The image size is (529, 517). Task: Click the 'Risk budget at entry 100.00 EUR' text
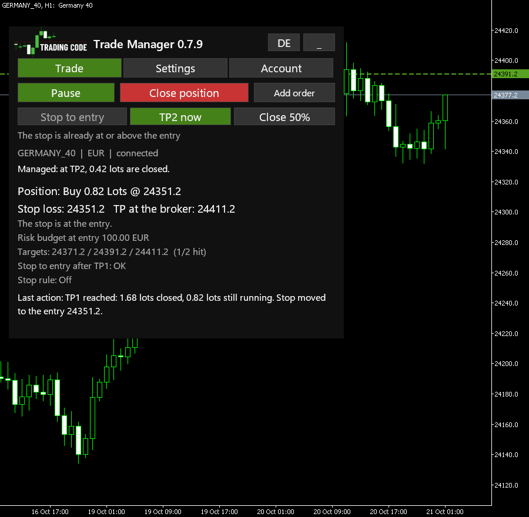tap(83, 237)
